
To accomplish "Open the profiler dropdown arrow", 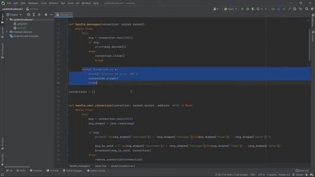I will [262, 9].
